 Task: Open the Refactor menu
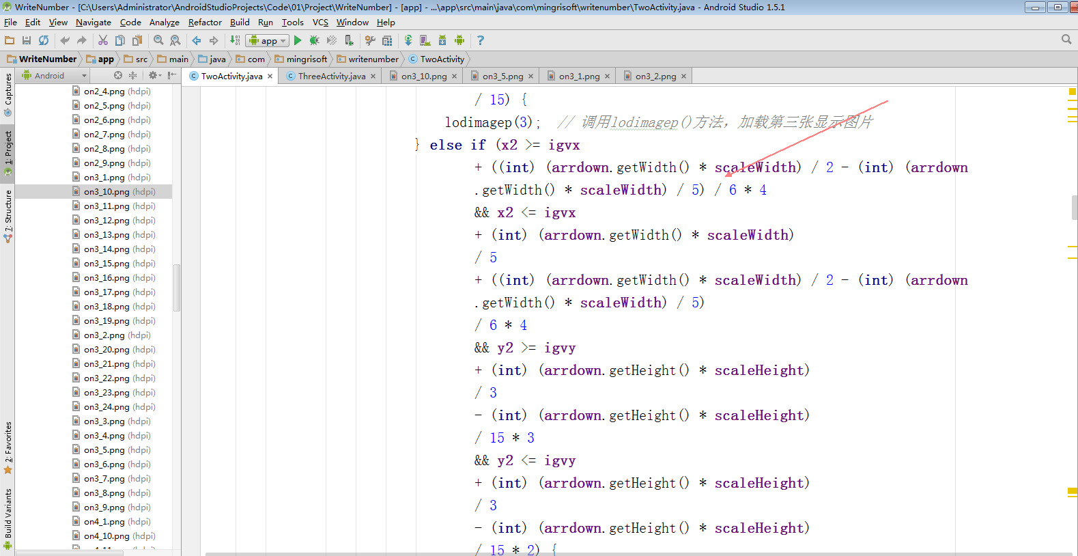tap(205, 22)
